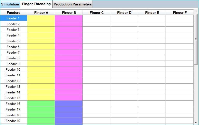This screenshot has width=199, height=125.
Task: Select the Feeder 16 row header
Action: tap(13, 104)
